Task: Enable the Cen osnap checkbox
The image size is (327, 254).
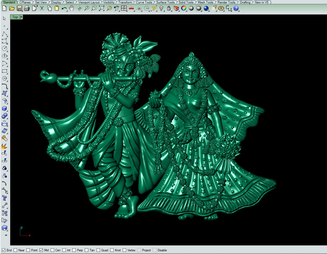Action: 53,250
